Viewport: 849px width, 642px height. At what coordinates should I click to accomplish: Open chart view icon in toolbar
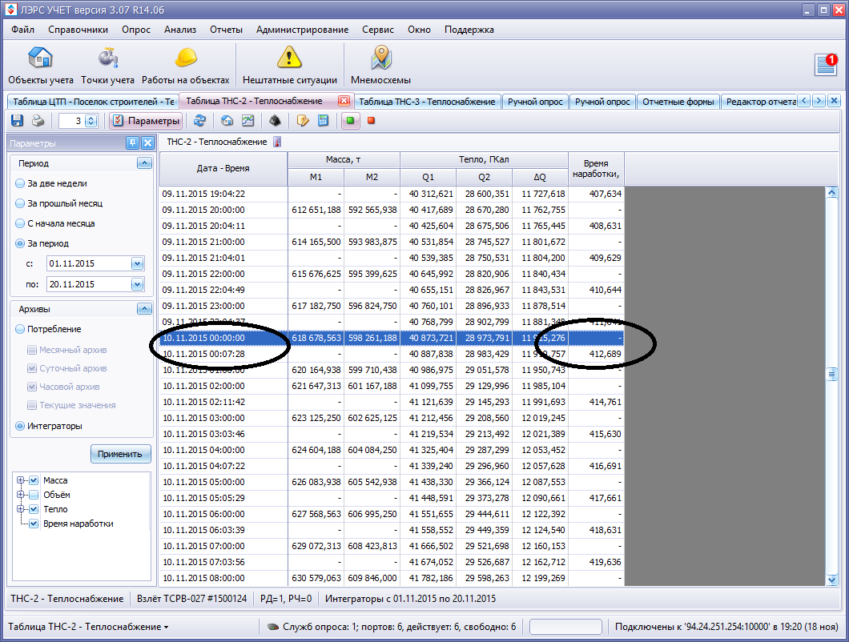point(248,121)
